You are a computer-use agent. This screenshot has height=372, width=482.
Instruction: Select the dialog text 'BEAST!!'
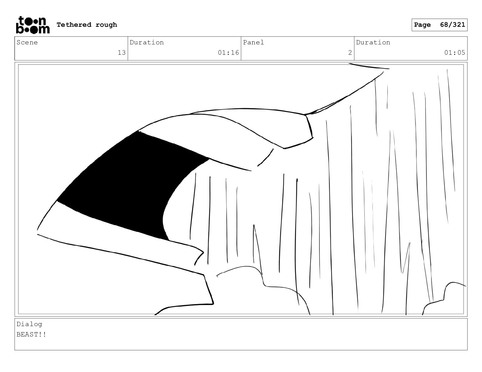[x=31, y=335]
